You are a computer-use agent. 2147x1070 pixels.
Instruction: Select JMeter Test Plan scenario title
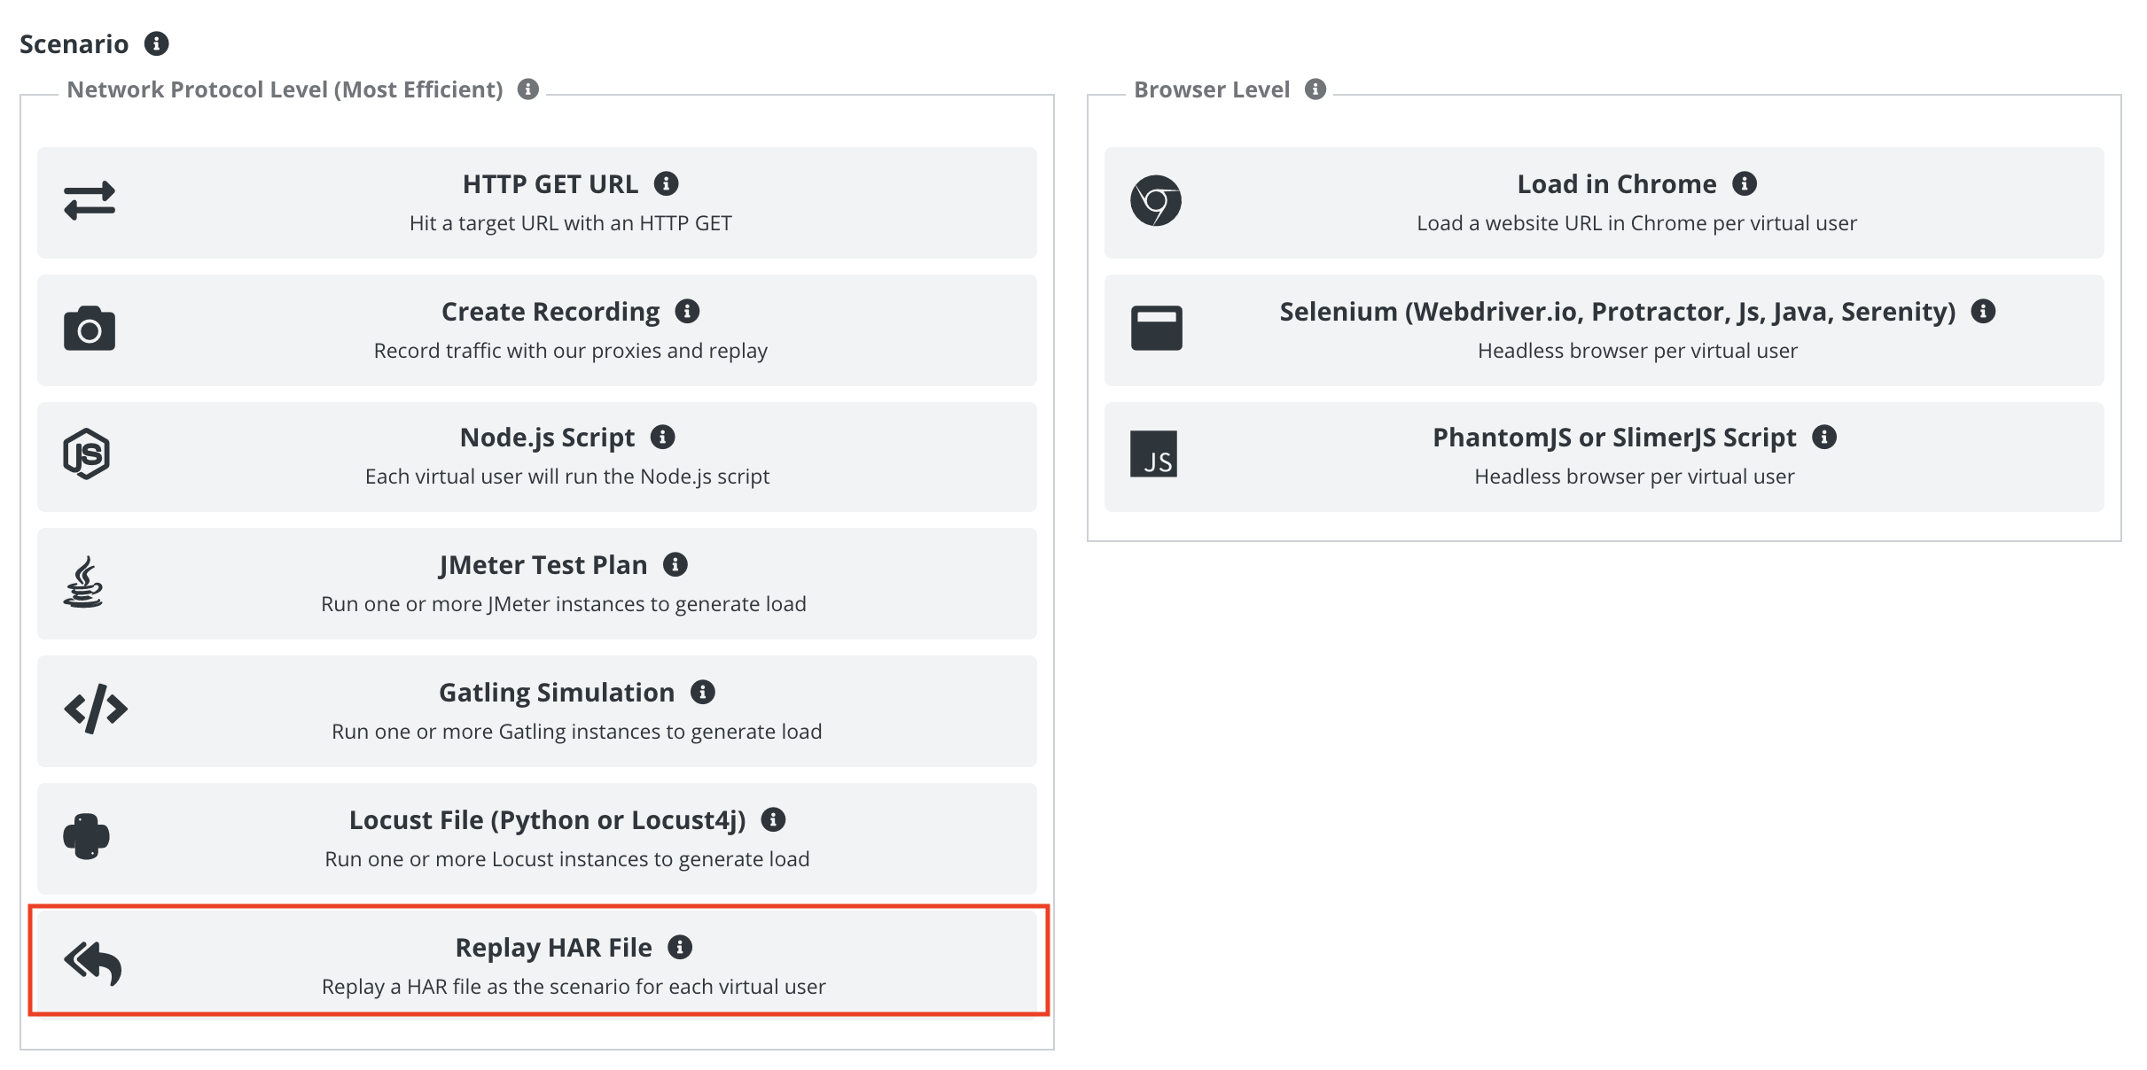(x=543, y=565)
